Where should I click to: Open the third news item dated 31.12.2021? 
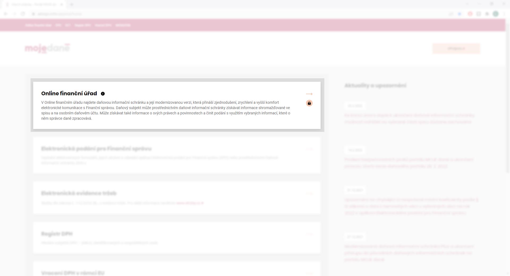pos(411,206)
